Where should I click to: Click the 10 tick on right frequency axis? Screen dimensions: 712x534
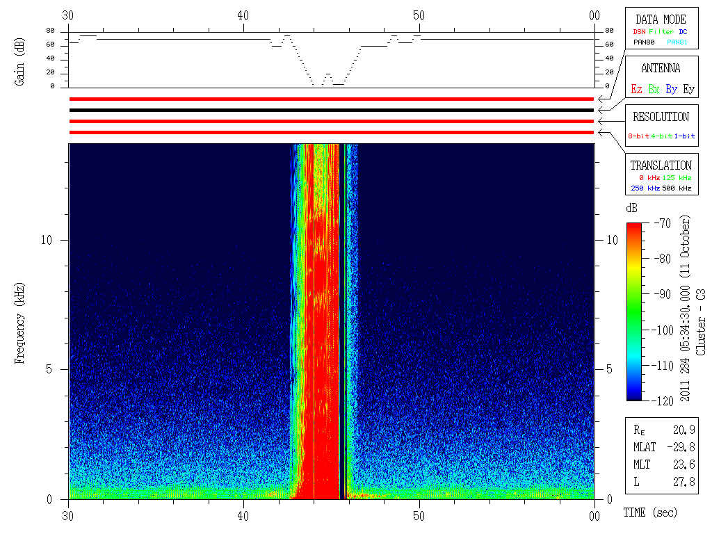tap(613, 240)
